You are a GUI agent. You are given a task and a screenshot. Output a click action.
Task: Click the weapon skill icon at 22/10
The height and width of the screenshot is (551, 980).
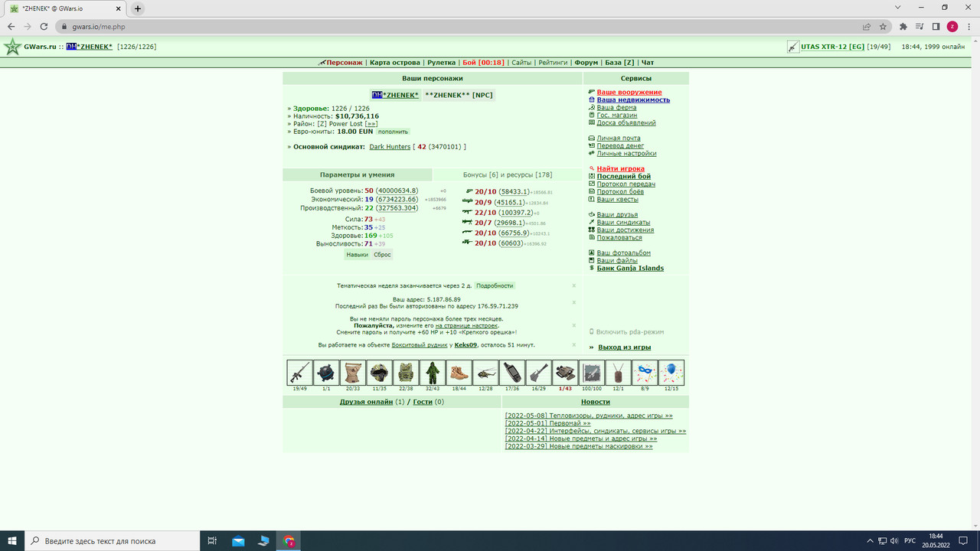(468, 212)
